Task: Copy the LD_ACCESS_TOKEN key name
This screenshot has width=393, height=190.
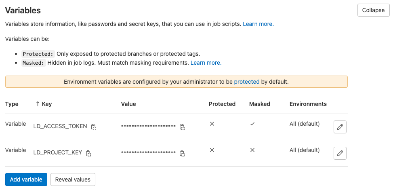Action: point(94,127)
